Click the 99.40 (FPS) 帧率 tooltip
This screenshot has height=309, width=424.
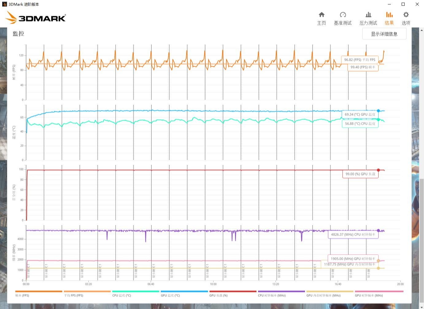tap(363, 67)
